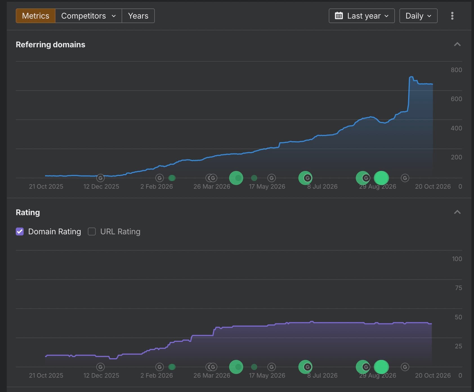The height and width of the screenshot is (392, 474).
Task: Click small green dot left of 17 May marker in Referring domains
Action: 254,178
